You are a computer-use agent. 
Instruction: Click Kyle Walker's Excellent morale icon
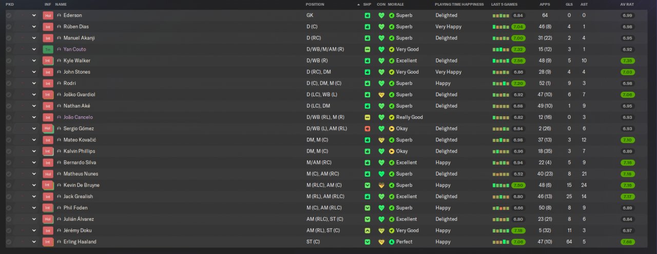392,60
